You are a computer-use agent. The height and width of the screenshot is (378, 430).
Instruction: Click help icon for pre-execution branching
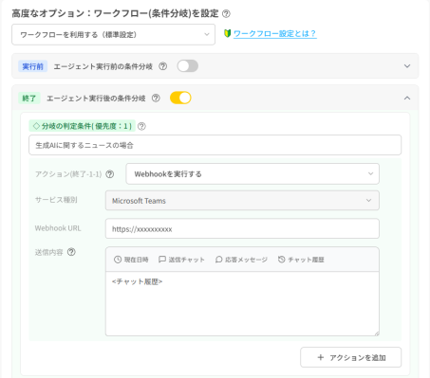(x=163, y=66)
